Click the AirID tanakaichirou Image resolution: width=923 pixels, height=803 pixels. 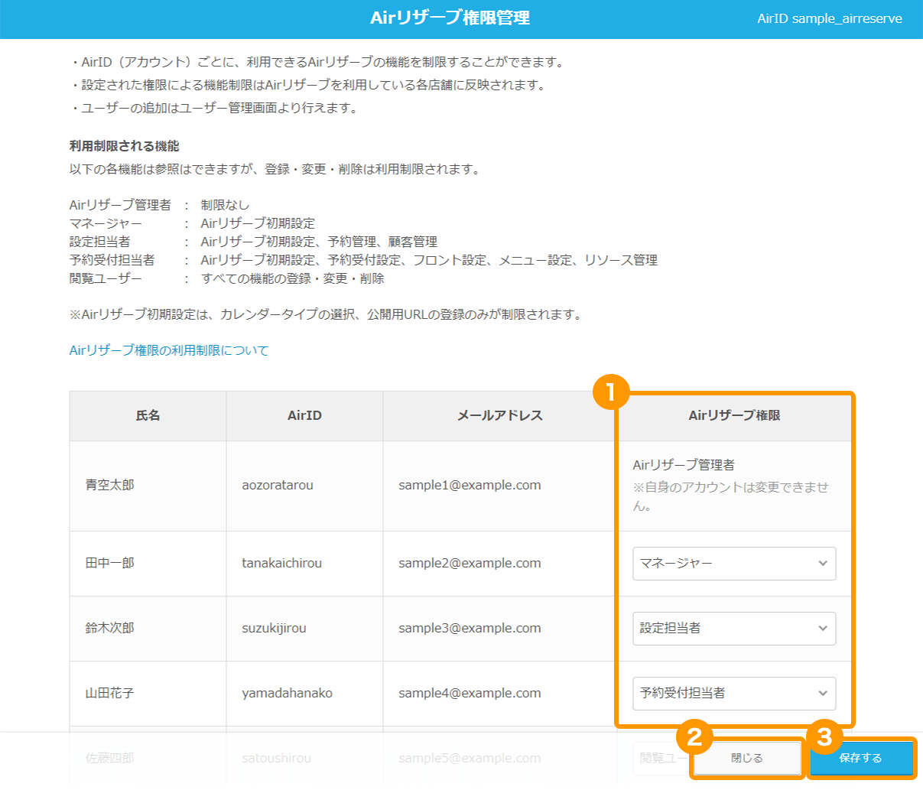(x=282, y=563)
